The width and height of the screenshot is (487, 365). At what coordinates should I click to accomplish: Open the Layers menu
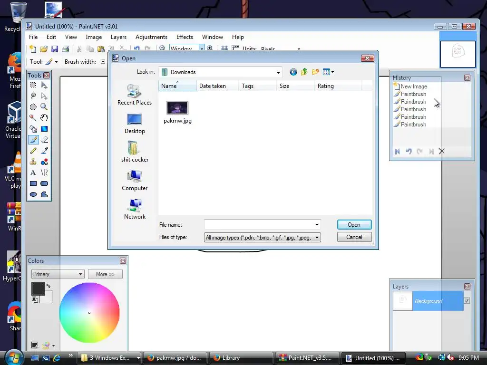[x=118, y=37]
